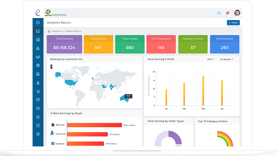Open the handshake contracts sidebar icon

coord(38,57)
